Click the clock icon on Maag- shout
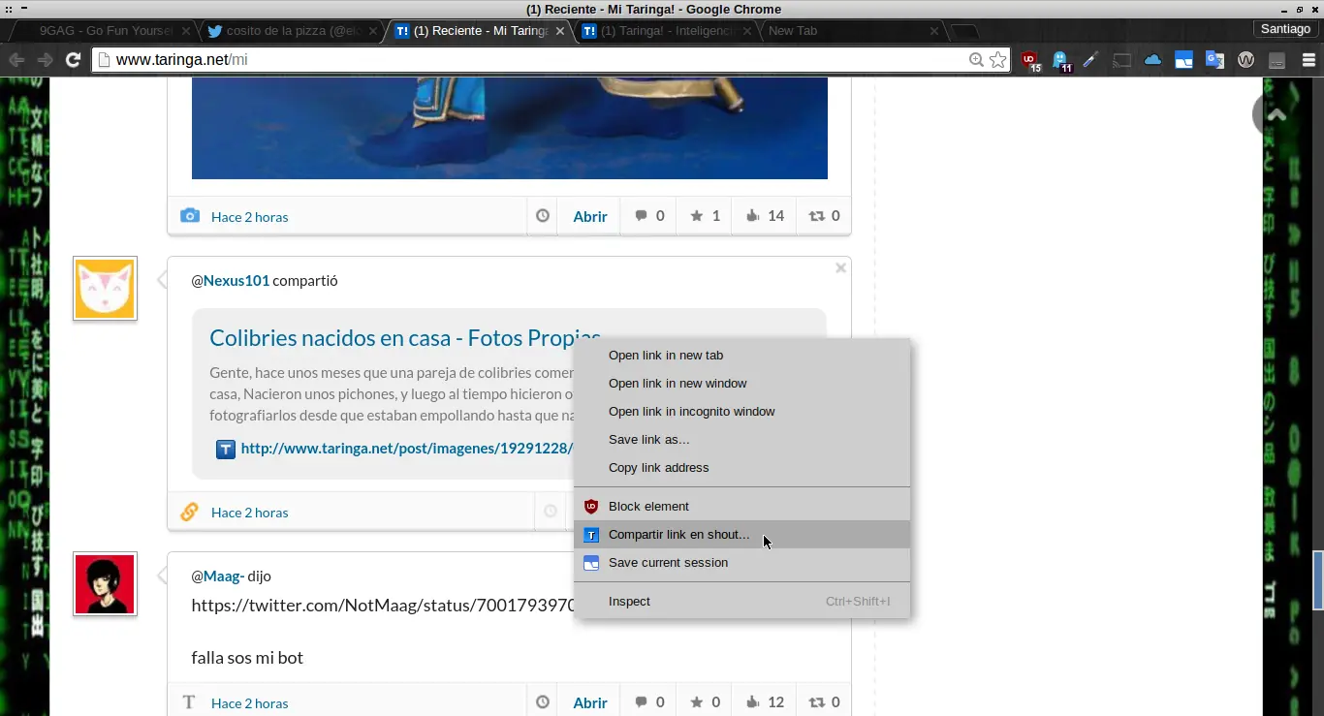This screenshot has width=1324, height=716. pyautogui.click(x=543, y=702)
